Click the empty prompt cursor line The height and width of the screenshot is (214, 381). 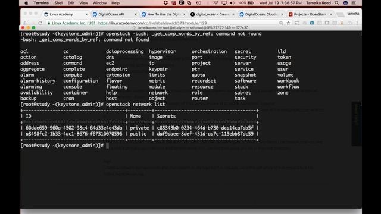point(107,146)
